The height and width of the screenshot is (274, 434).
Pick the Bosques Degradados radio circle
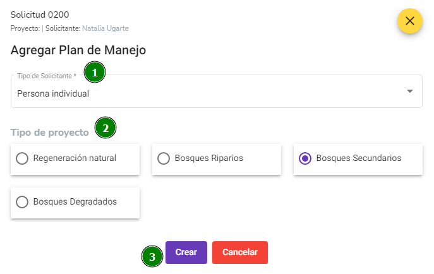point(22,202)
